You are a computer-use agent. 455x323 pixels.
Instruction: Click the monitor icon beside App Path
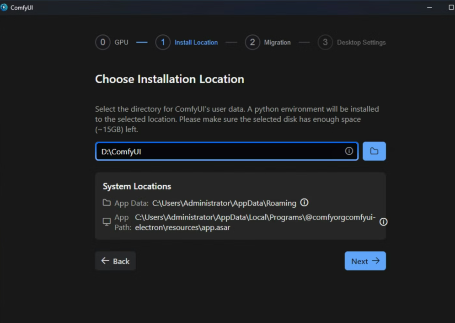click(107, 222)
